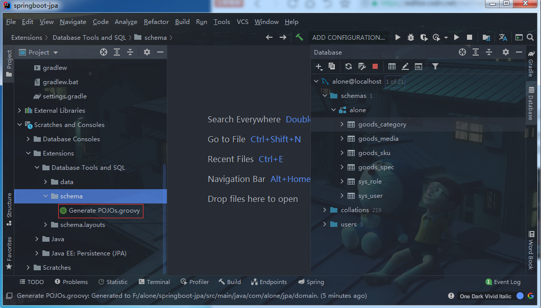
Task: Expand collations node
Action: click(325, 210)
